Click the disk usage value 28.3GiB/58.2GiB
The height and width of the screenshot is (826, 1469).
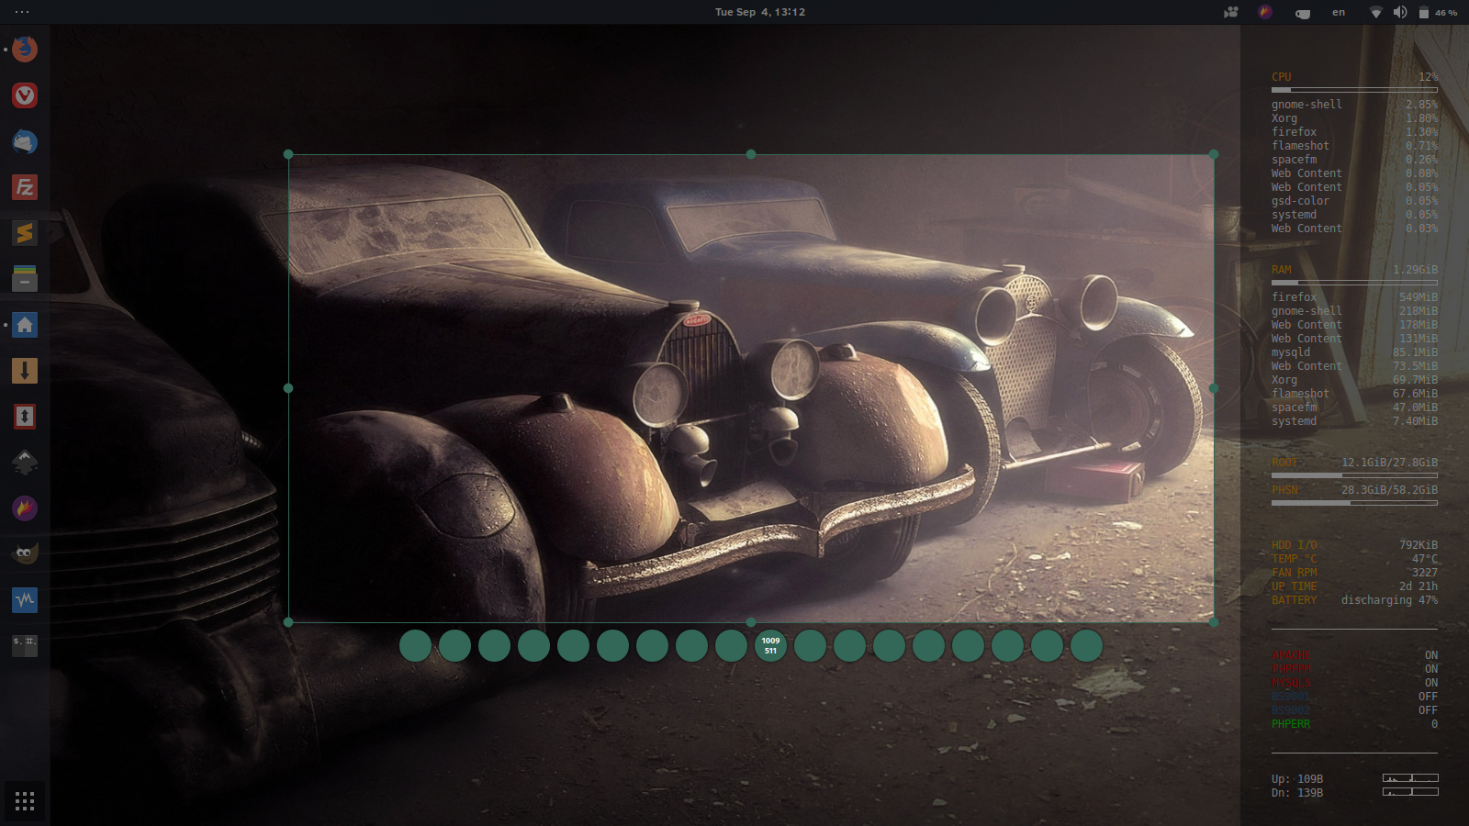pyautogui.click(x=1389, y=490)
